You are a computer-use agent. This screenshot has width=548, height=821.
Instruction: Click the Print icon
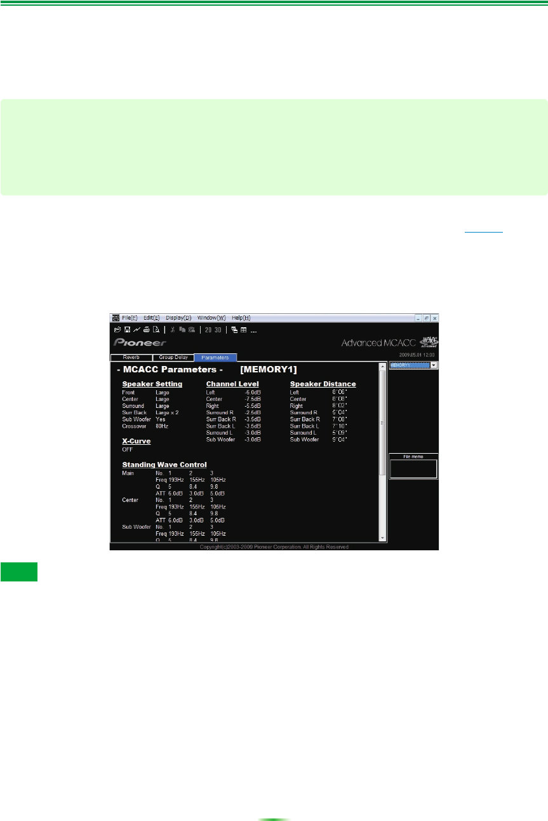(146, 330)
